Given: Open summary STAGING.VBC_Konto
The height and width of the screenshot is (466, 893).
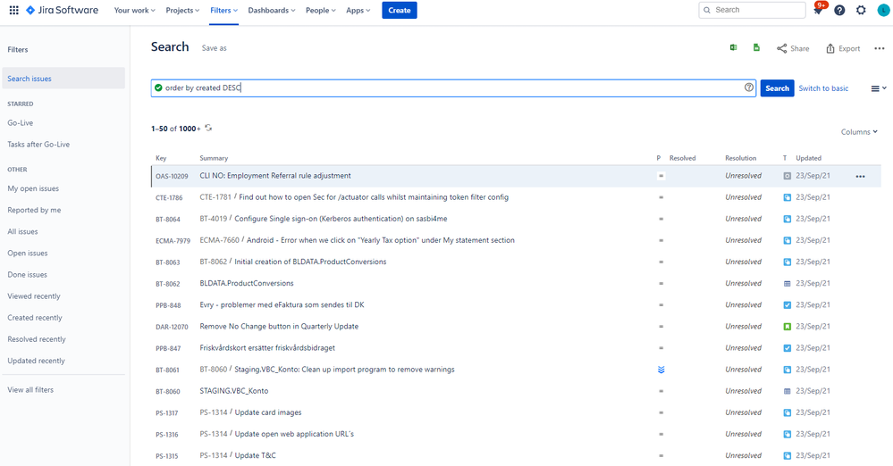Looking at the screenshot, I should point(233,391).
